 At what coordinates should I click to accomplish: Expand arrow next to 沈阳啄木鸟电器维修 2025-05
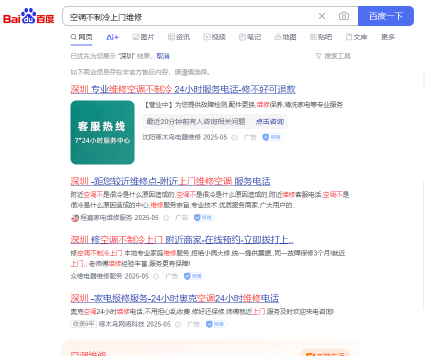[234, 137]
